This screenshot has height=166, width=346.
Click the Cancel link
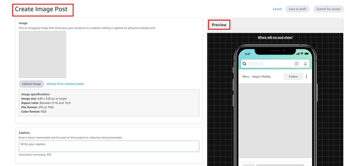tap(277, 9)
